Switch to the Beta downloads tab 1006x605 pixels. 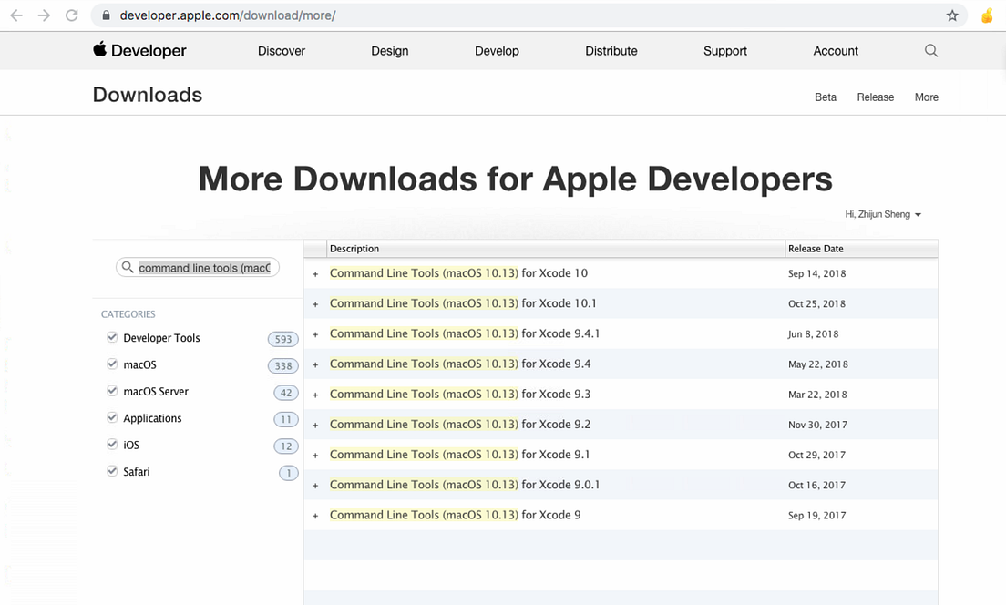click(x=825, y=97)
